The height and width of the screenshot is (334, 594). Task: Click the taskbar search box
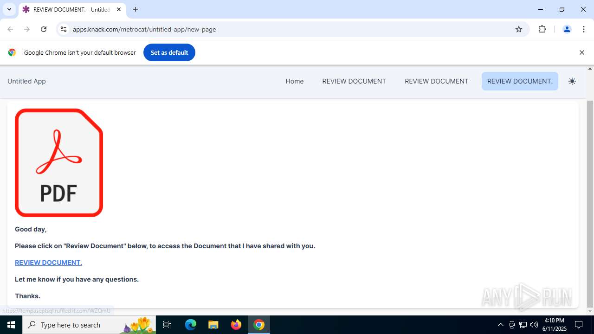tap(90, 325)
